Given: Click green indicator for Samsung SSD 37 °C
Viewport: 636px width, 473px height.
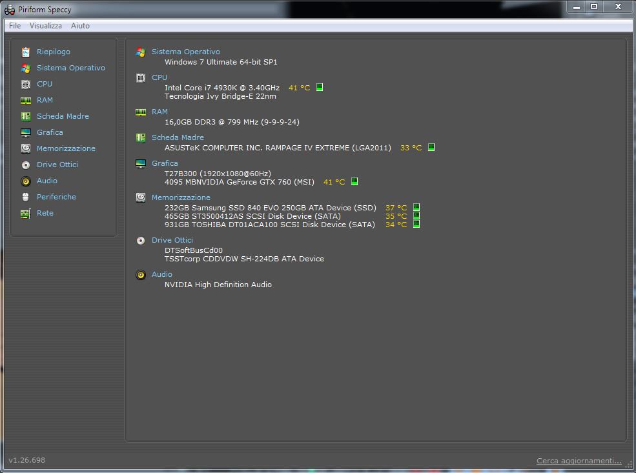Looking at the screenshot, I should pyautogui.click(x=416, y=207).
